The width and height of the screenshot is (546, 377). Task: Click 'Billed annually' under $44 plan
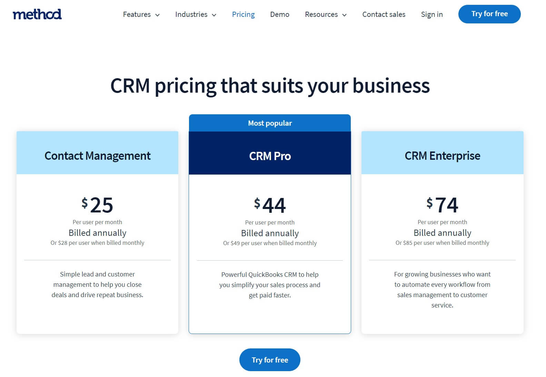coord(270,233)
